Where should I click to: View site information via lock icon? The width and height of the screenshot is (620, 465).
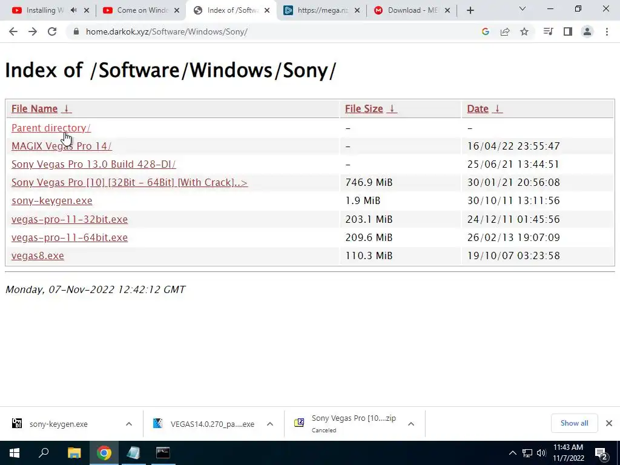76,31
